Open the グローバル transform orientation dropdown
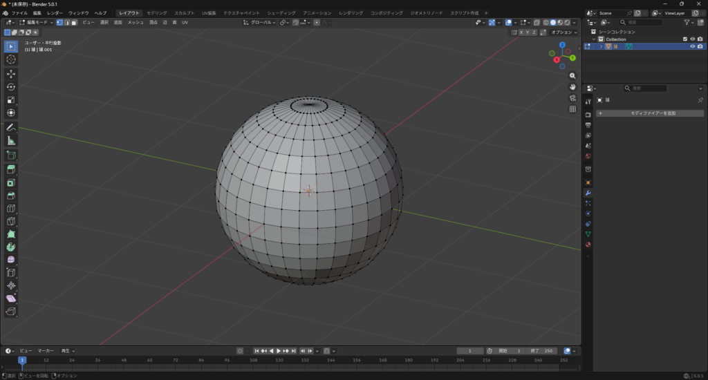 [x=260, y=22]
